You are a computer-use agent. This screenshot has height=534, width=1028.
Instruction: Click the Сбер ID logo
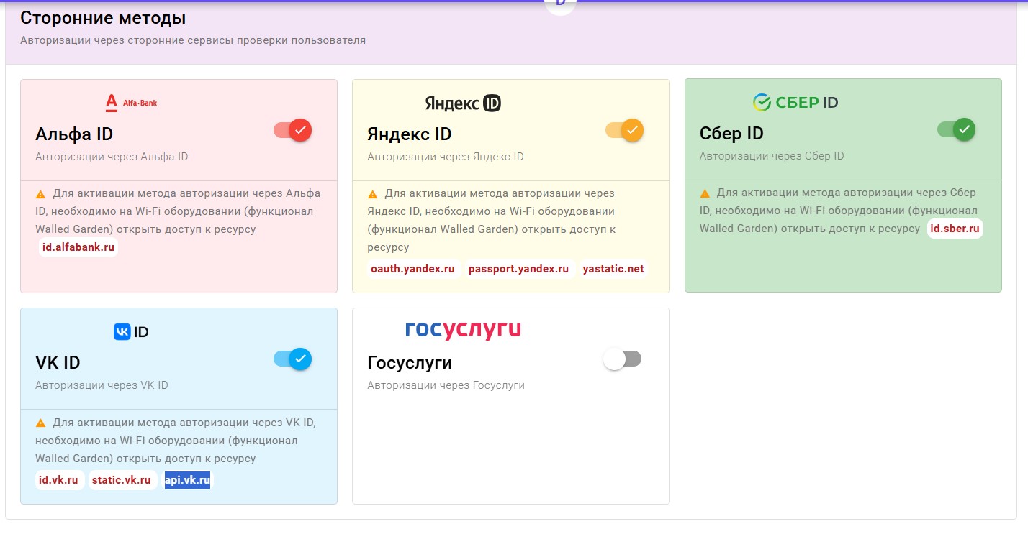point(795,103)
